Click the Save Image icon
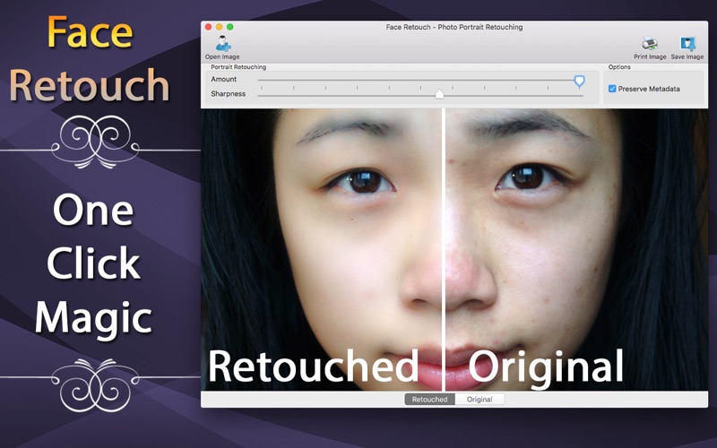 (687, 44)
